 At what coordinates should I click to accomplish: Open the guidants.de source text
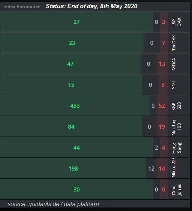(x=53, y=204)
